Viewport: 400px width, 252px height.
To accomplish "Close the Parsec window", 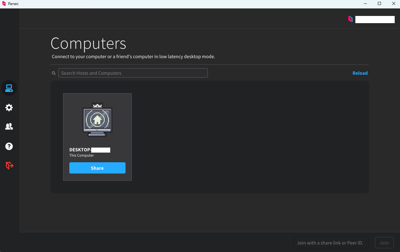I will pos(393,4).
